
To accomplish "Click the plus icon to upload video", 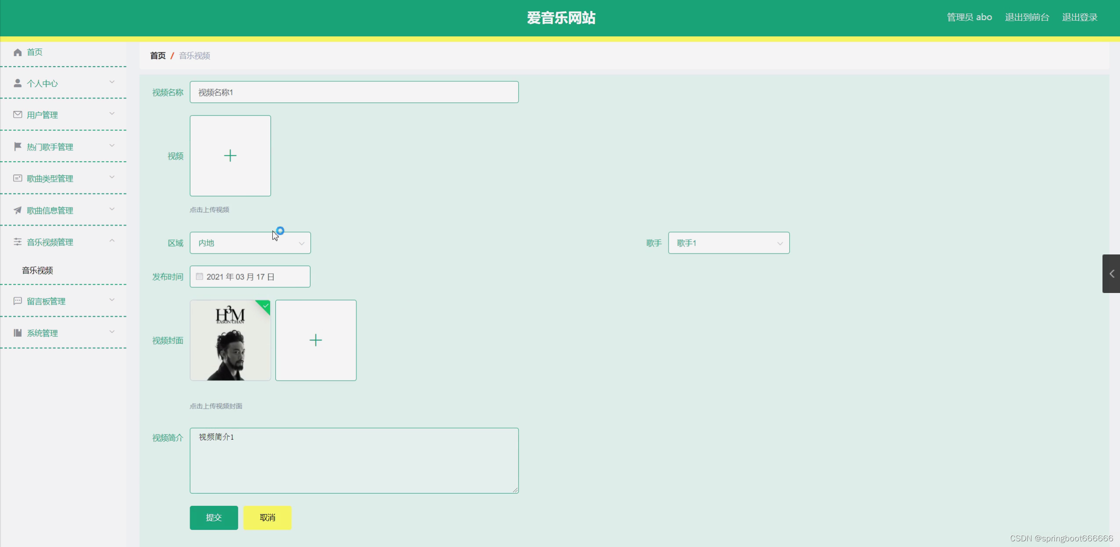I will [230, 156].
